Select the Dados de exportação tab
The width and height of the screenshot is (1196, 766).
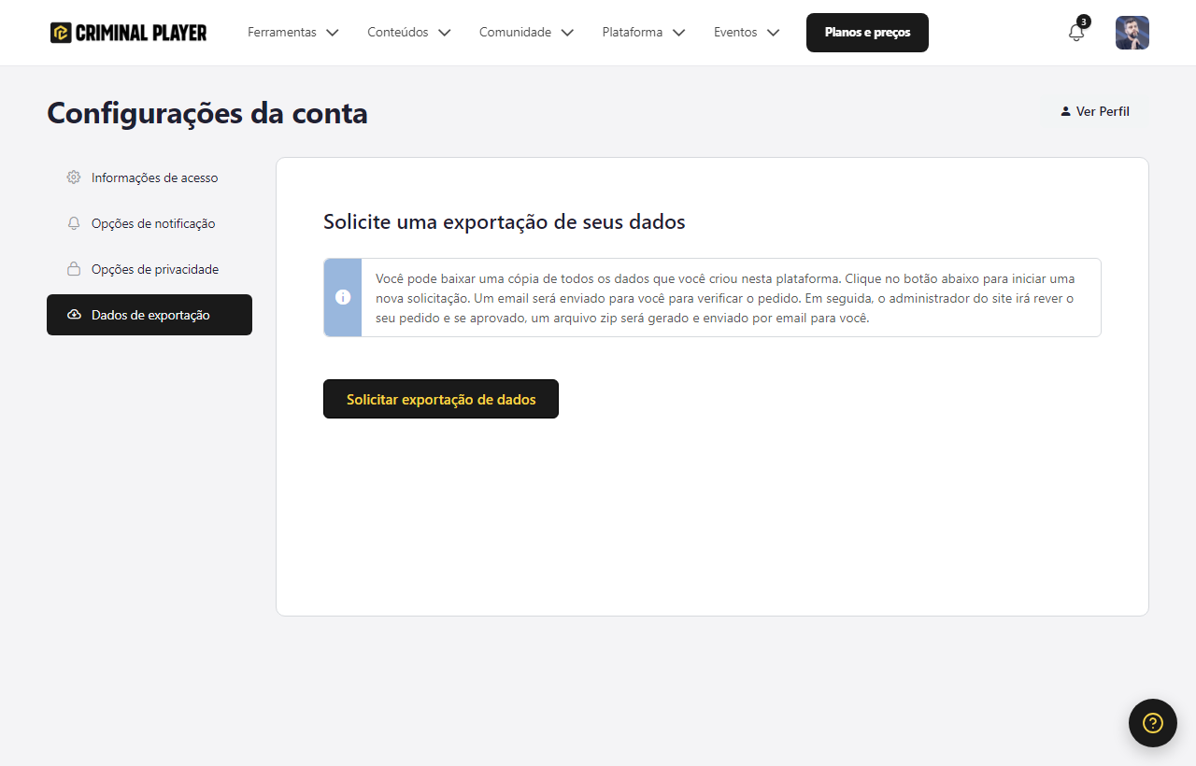149,315
